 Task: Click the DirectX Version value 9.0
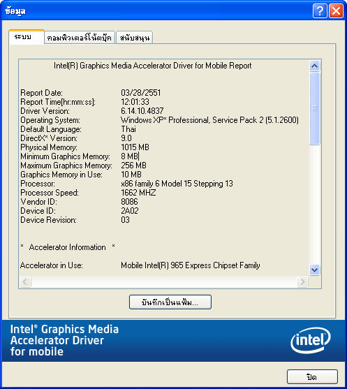pyautogui.click(x=126, y=138)
